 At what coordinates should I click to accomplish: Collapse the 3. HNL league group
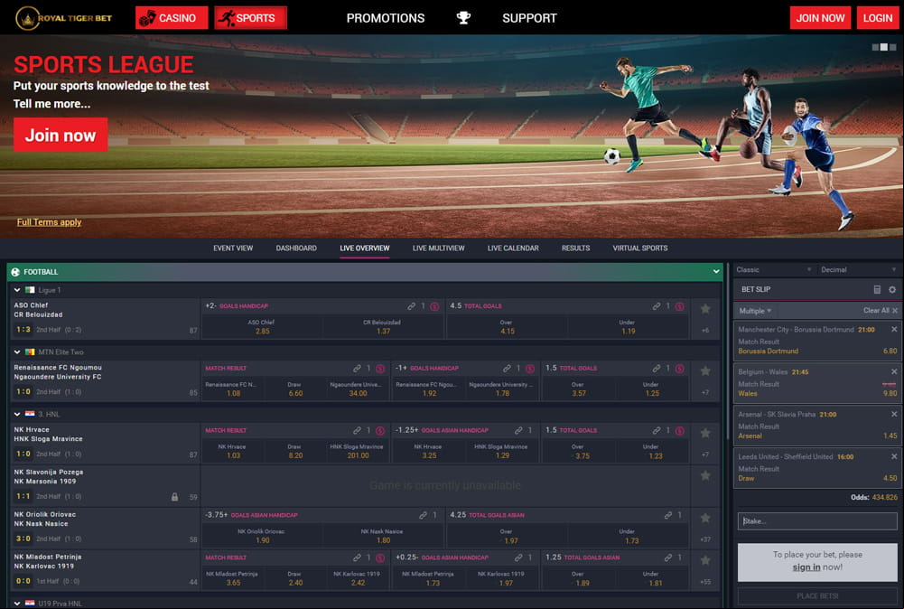coord(17,414)
